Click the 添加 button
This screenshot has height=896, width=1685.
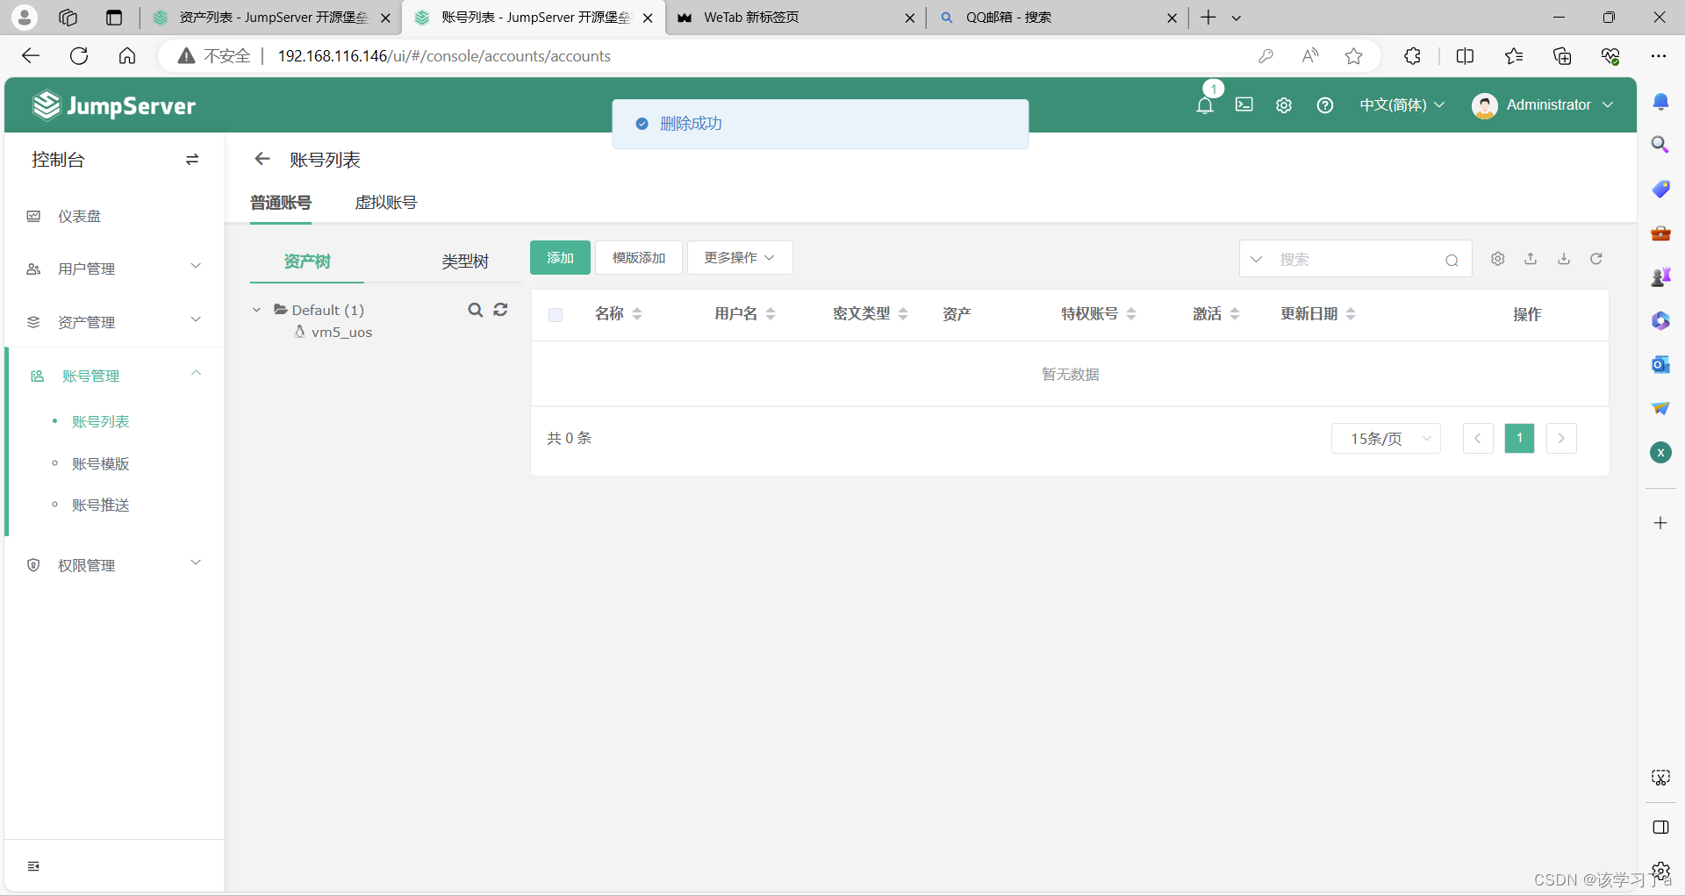click(560, 258)
